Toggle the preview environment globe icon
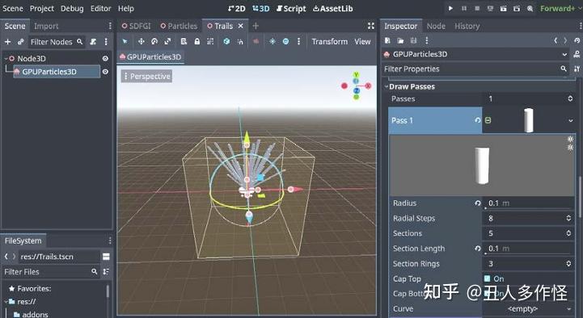583x318 pixels. (x=285, y=41)
